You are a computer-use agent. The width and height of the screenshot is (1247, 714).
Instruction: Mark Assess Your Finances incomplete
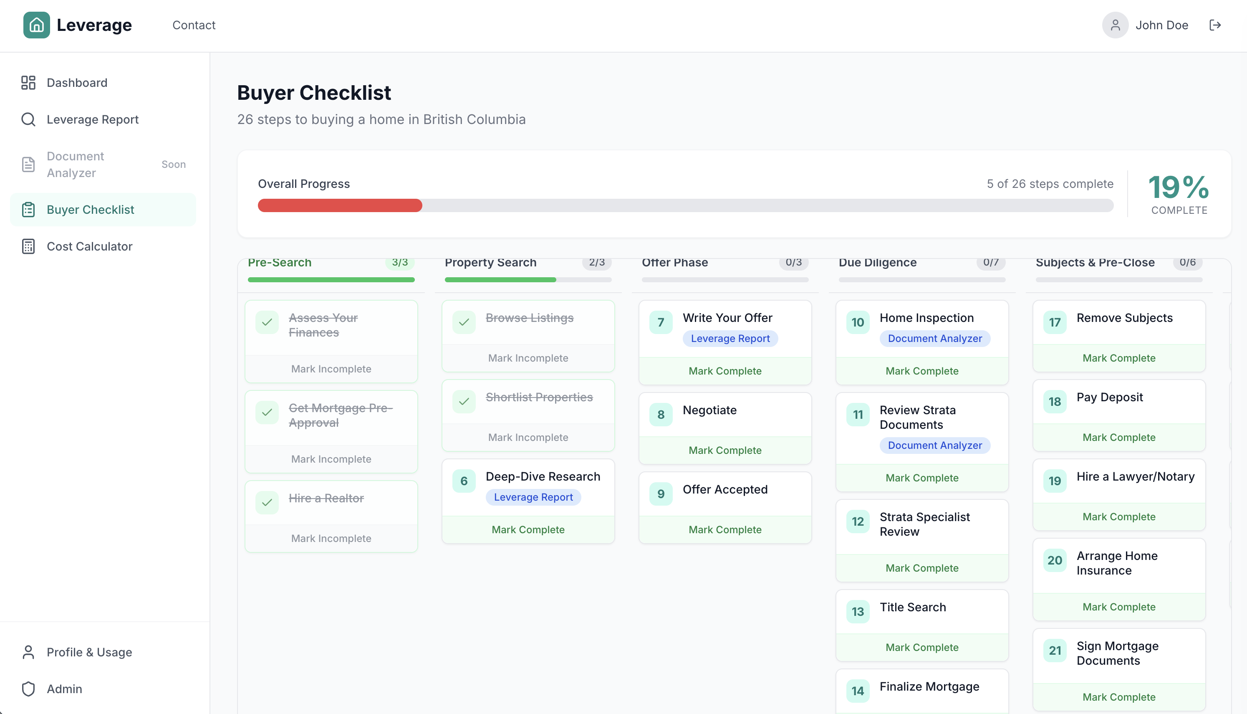coord(331,369)
